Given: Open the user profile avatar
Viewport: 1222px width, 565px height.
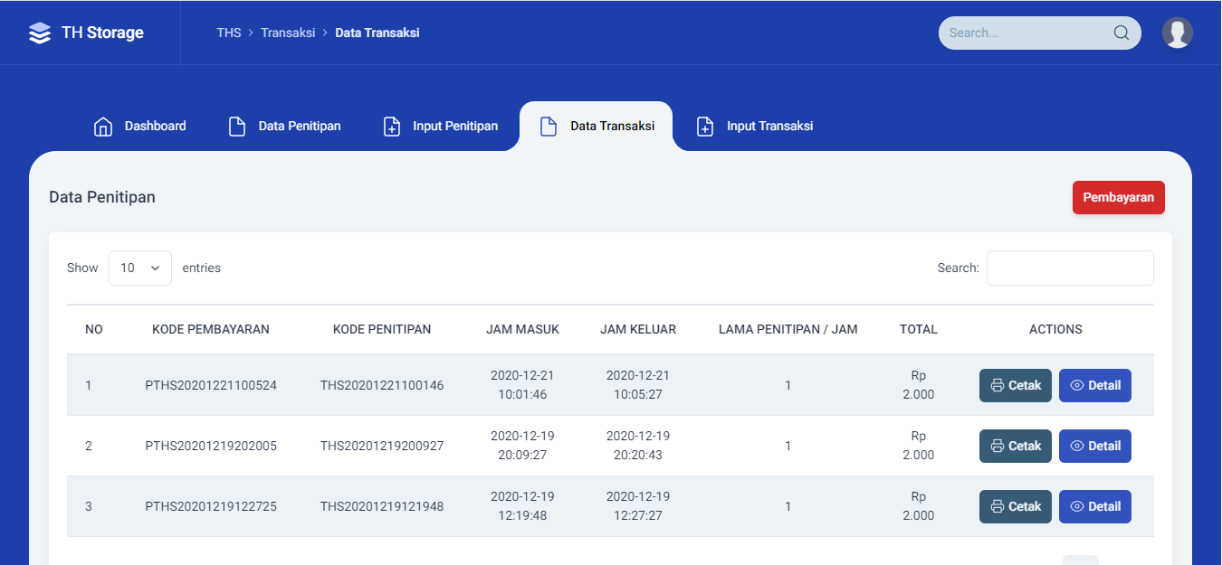Looking at the screenshot, I should click(x=1177, y=33).
